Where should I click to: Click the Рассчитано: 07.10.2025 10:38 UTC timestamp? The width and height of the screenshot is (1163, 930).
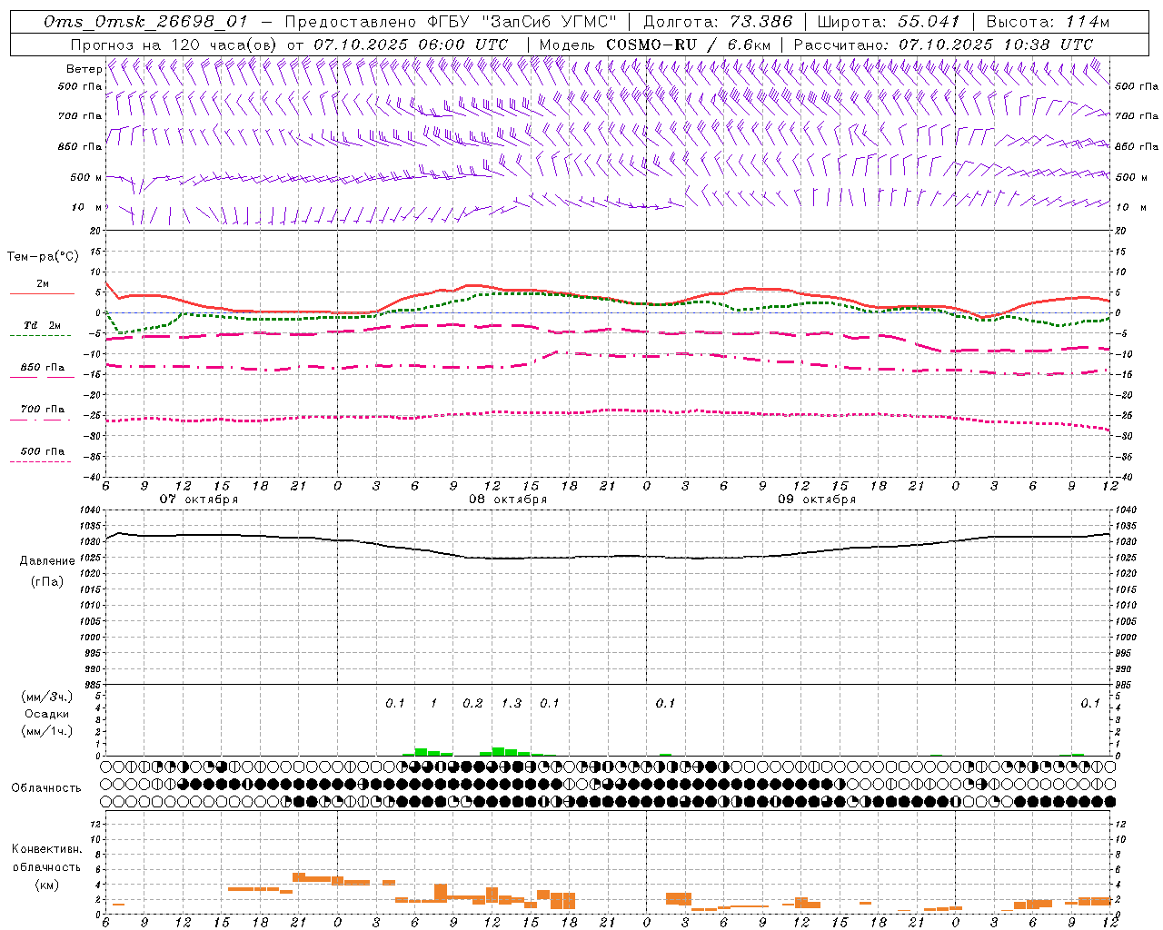click(x=943, y=45)
